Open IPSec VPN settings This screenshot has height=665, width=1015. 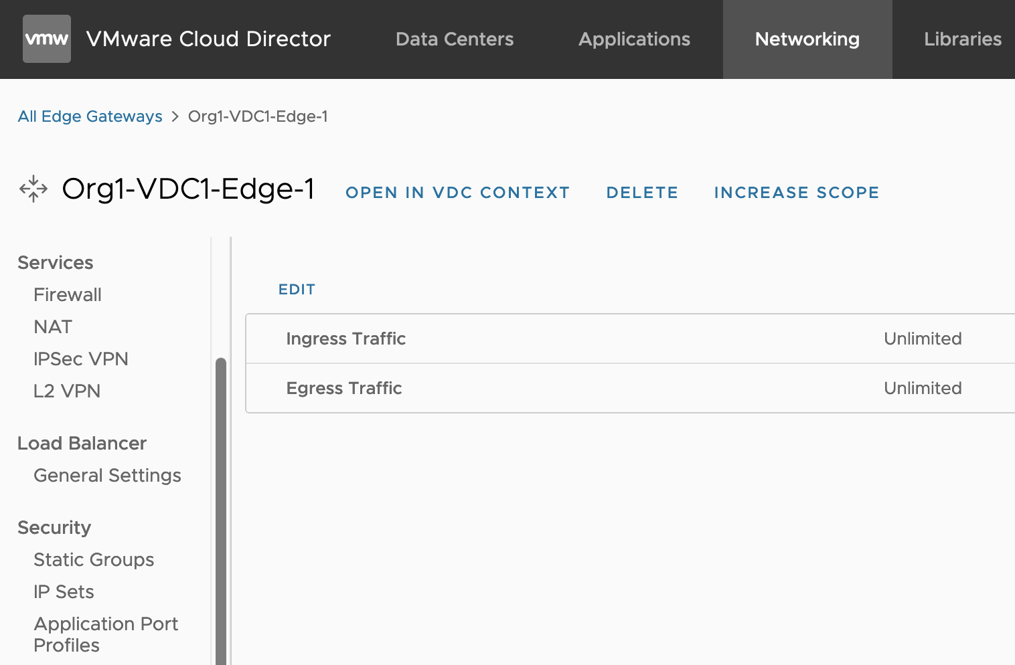[81, 359]
